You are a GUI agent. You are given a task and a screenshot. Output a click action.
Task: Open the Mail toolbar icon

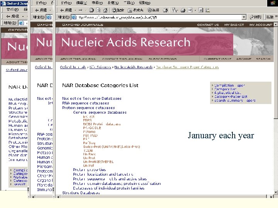pyautogui.click(x=174, y=10)
